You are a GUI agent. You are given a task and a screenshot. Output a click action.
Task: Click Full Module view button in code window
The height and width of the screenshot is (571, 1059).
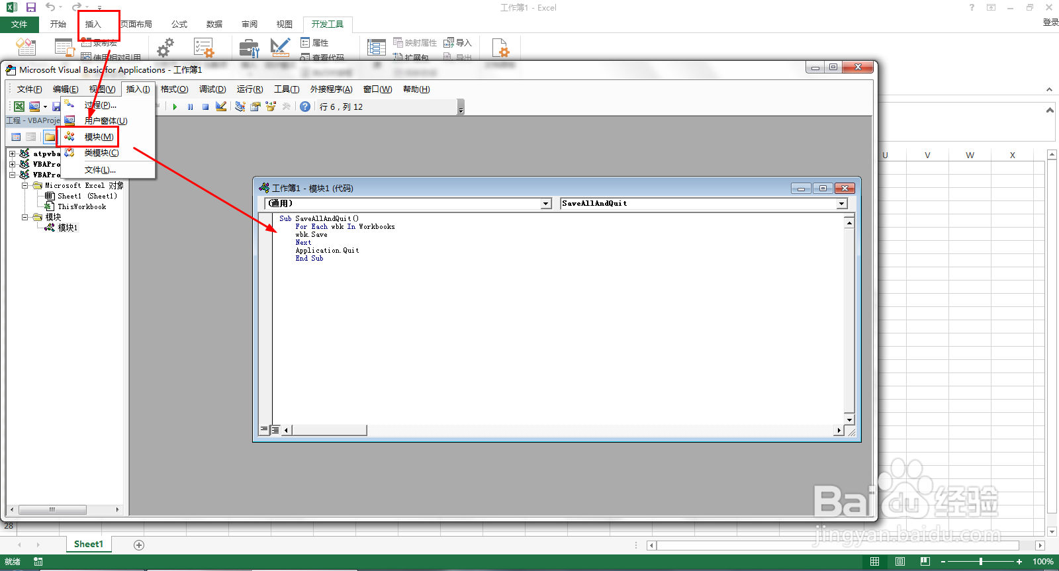pos(275,430)
